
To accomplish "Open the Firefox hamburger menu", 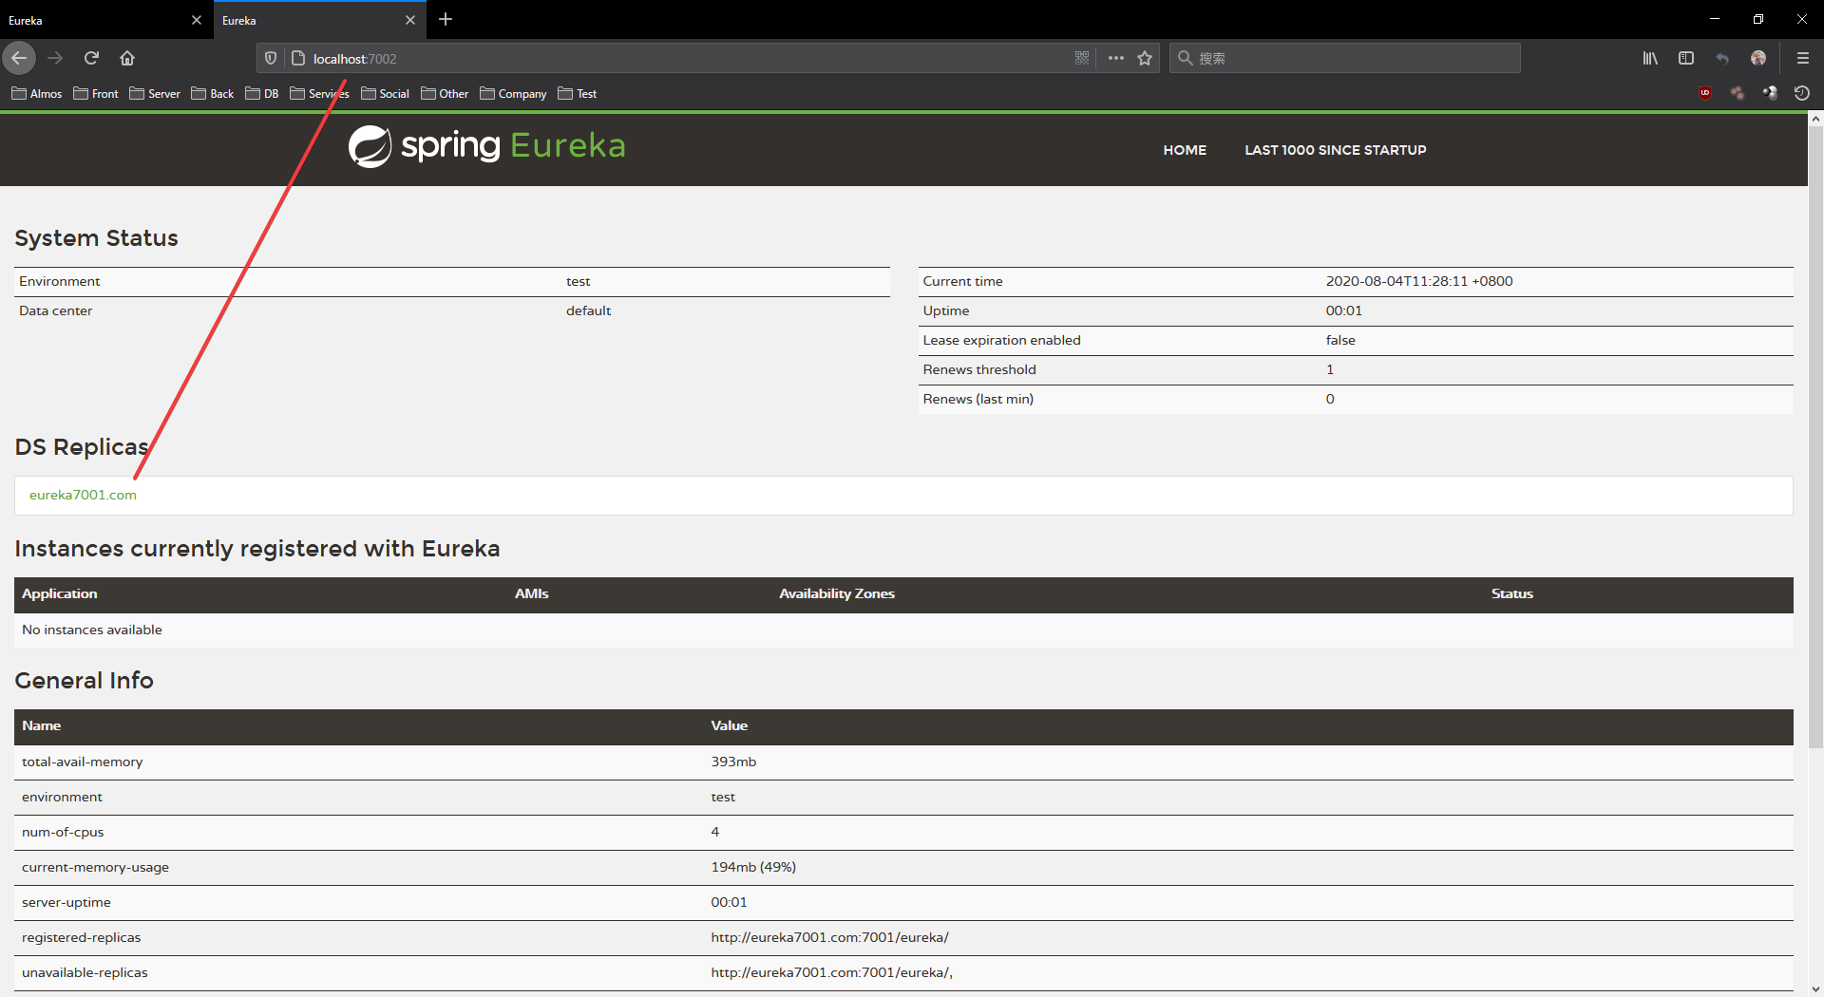I will pos(1802,58).
